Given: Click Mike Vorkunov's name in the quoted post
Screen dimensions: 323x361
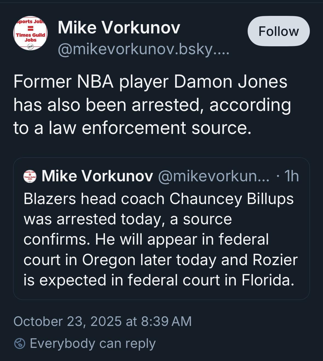Looking at the screenshot, I should (97, 176).
